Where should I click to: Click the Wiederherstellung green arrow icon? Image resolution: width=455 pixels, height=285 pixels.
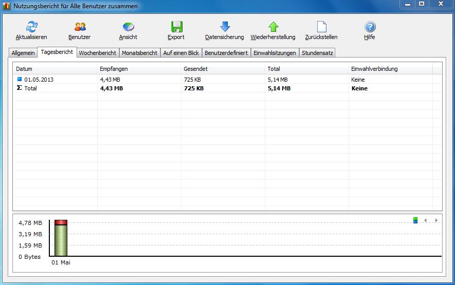[x=273, y=27]
